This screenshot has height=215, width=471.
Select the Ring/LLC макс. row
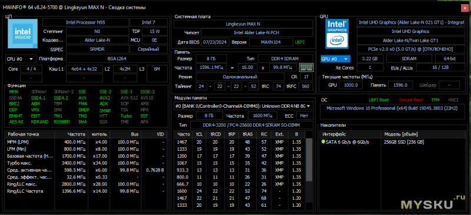(x=86, y=184)
